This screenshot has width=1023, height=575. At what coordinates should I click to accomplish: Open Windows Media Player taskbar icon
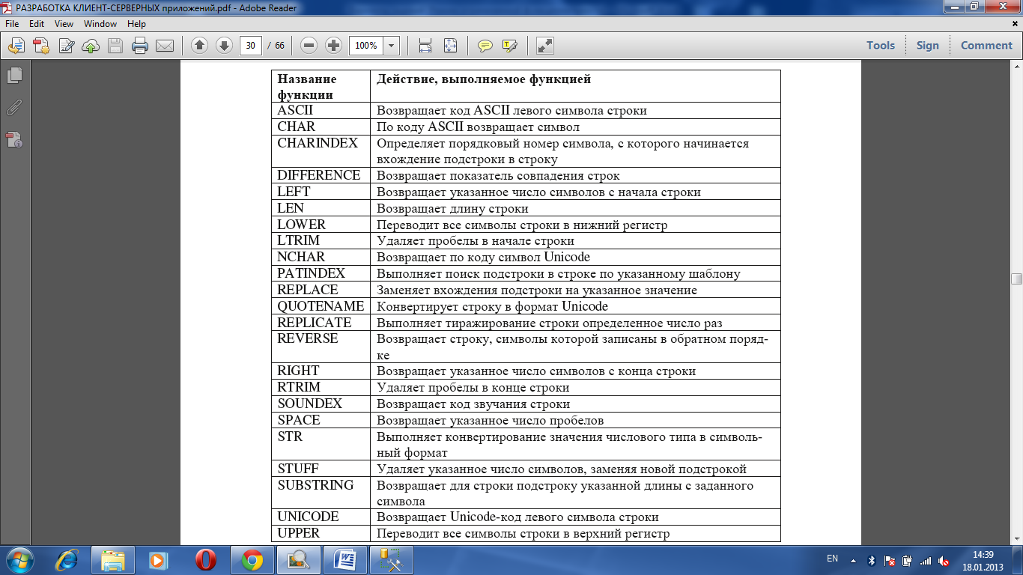click(160, 559)
